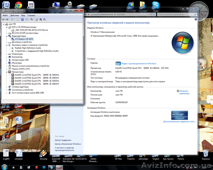Select the Realtek High Definition Audio device
Image resolution: width=213 pixels, height=170 pixels.
pos(28,48)
